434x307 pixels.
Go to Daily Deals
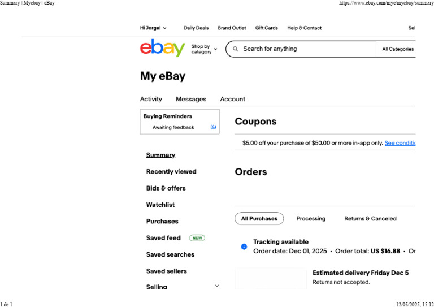click(x=196, y=28)
